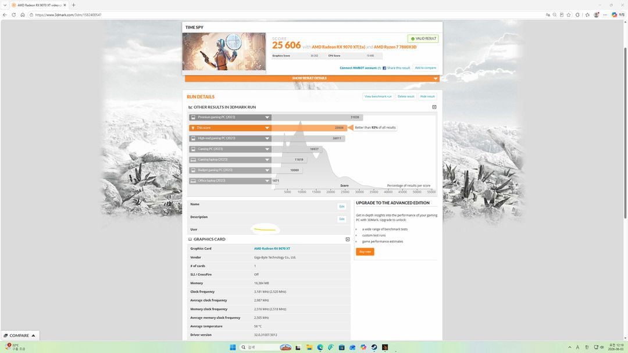
Task: Click the Buy now button
Action: tap(365, 252)
